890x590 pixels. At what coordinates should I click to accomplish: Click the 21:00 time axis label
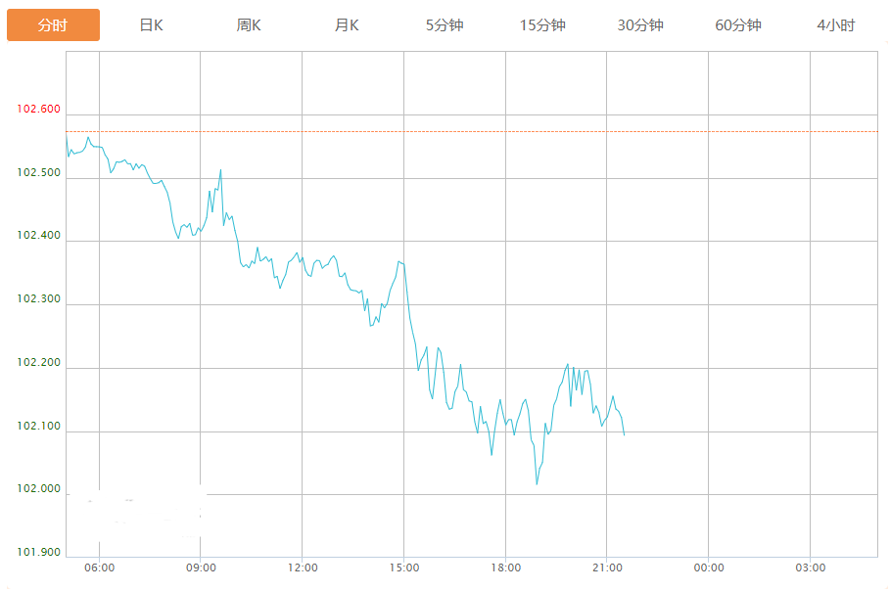[607, 567]
